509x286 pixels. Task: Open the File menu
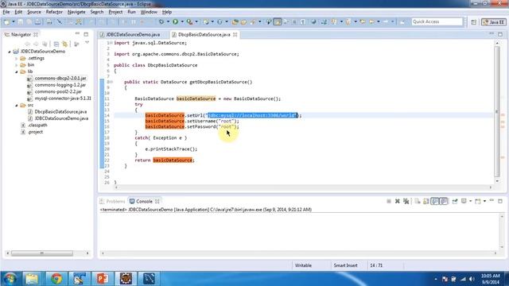tap(6, 12)
